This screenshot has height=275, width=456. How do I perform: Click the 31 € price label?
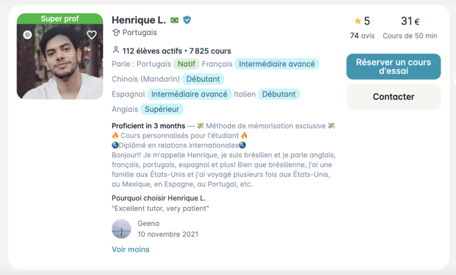pyautogui.click(x=410, y=21)
